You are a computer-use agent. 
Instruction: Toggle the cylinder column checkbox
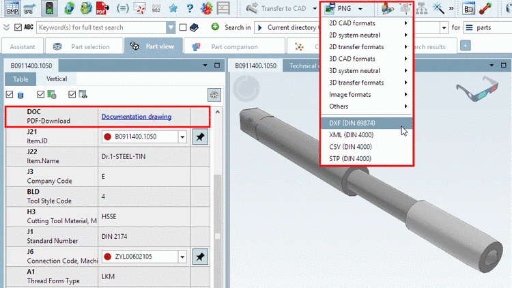click(10, 95)
